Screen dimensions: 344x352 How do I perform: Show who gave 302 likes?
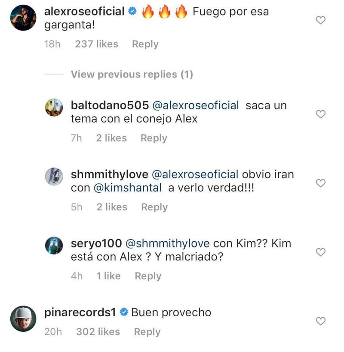[98, 332]
